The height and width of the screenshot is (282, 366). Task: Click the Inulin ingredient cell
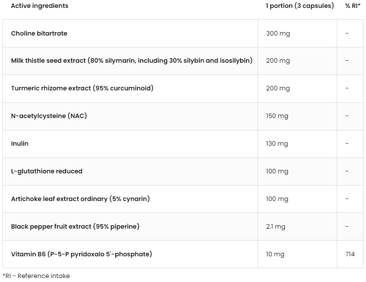130,144
